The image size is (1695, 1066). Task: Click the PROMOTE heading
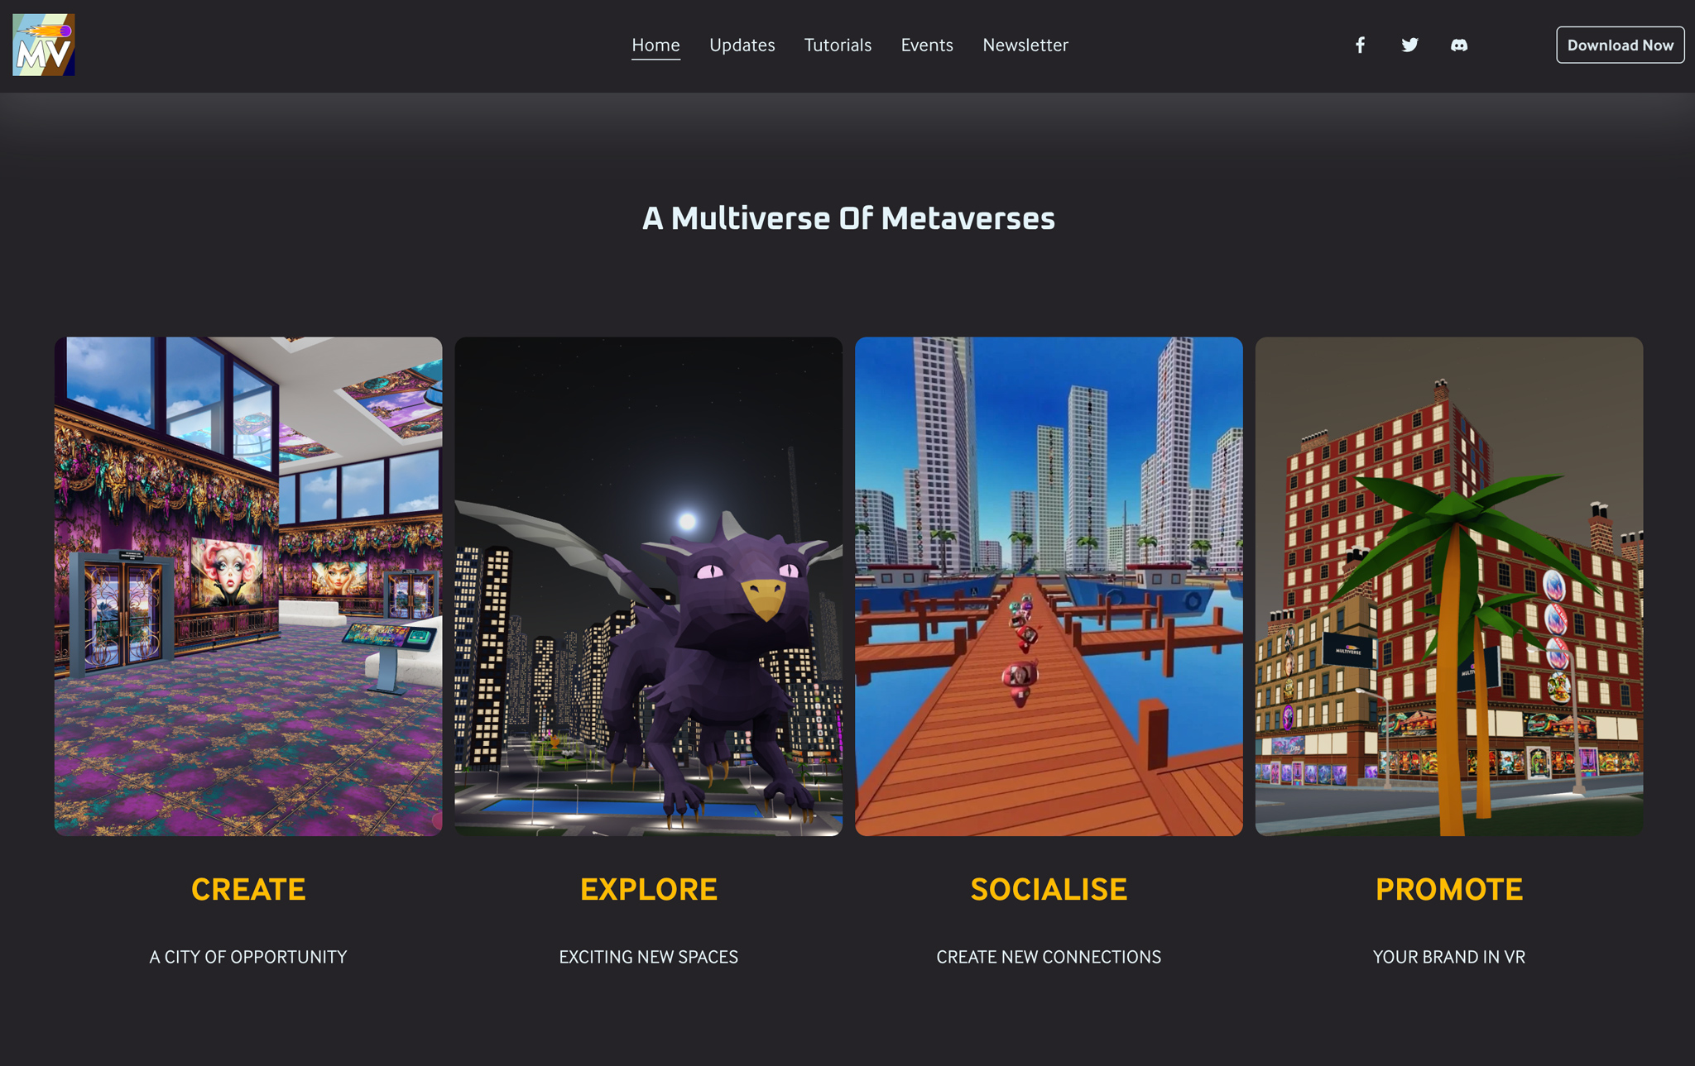pos(1449,890)
